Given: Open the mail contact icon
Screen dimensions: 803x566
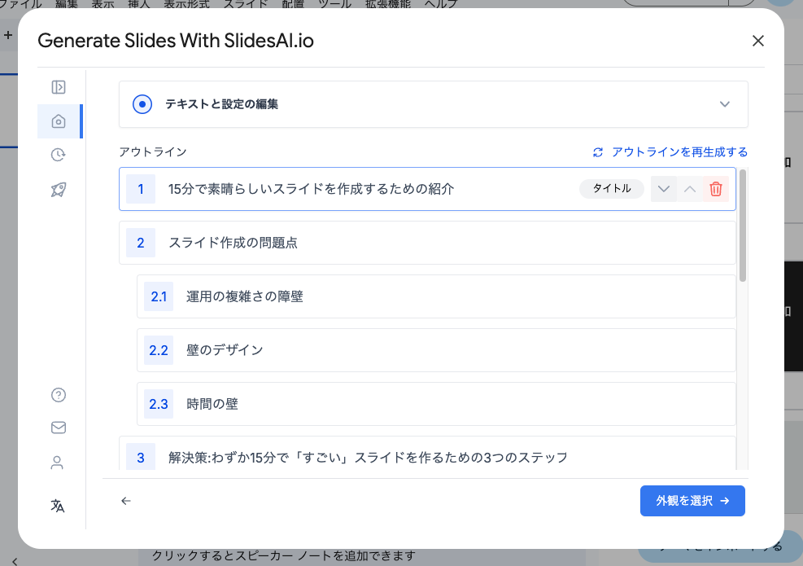Looking at the screenshot, I should pos(58,428).
